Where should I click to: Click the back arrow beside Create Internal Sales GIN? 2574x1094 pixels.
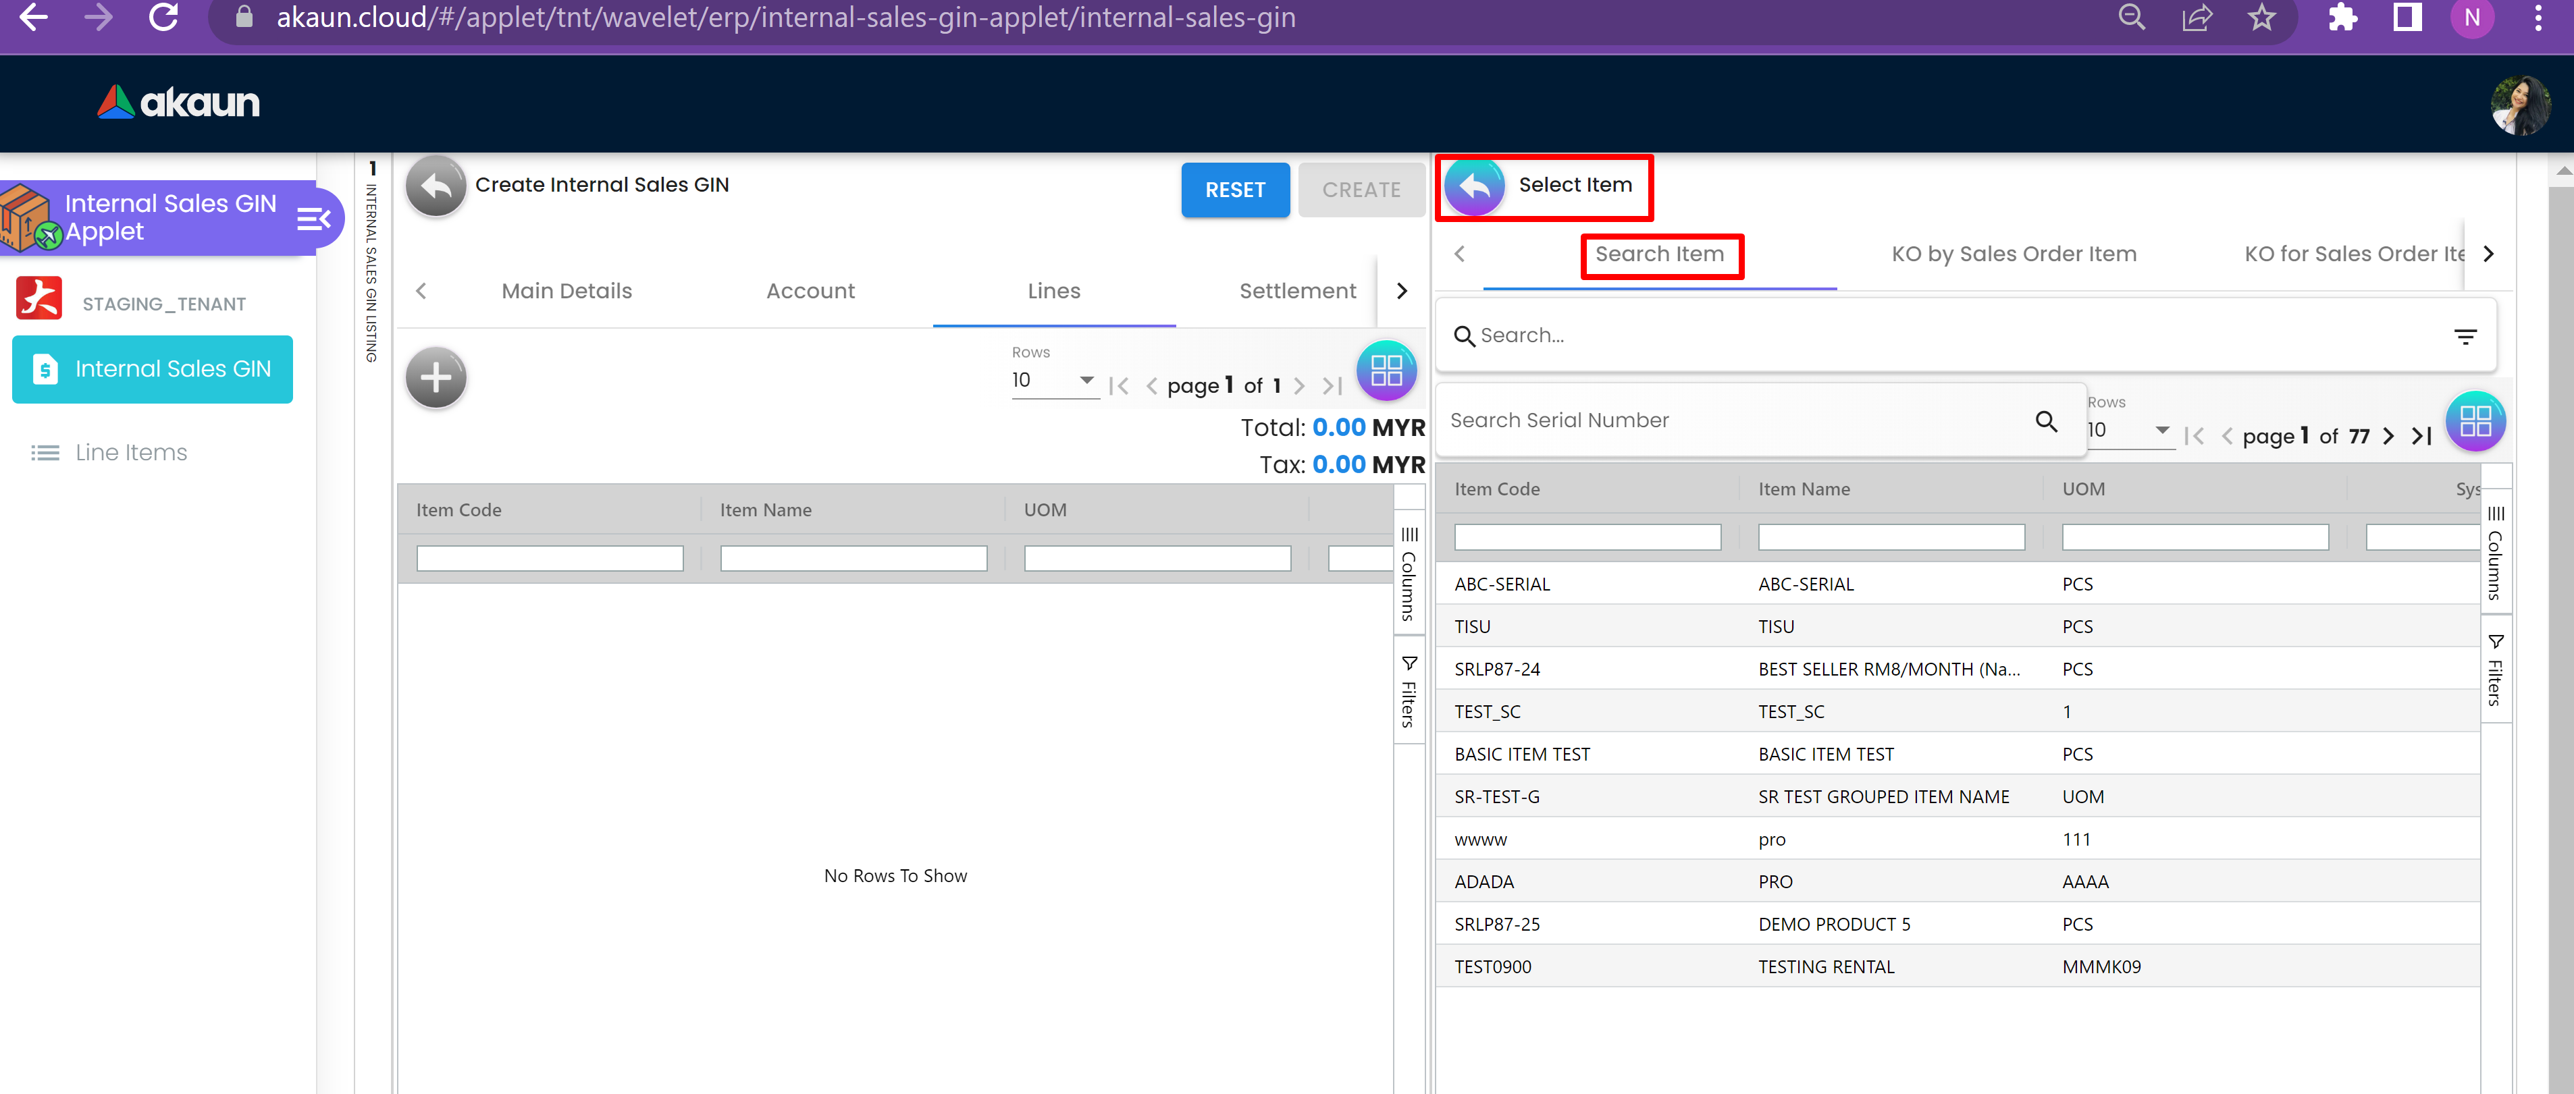[x=436, y=186]
